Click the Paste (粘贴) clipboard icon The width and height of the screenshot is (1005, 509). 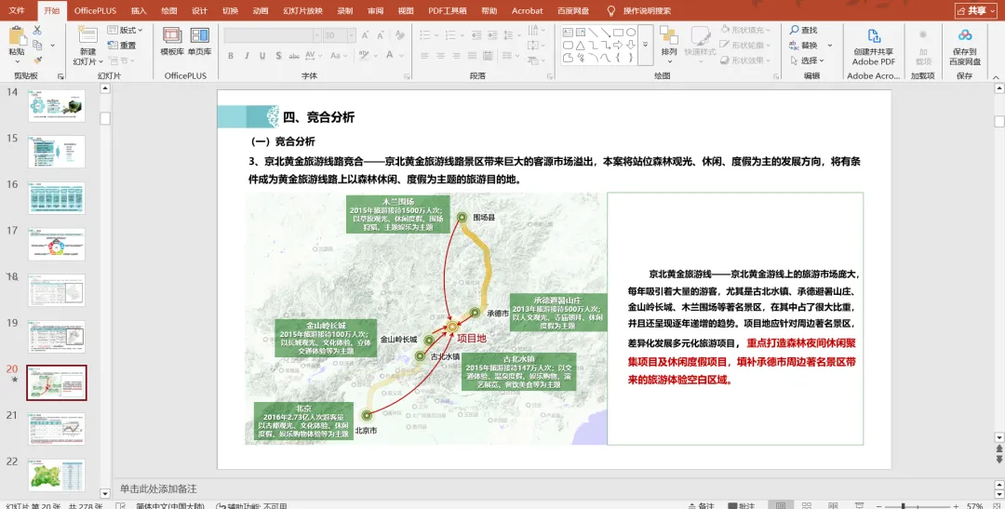coord(17,36)
